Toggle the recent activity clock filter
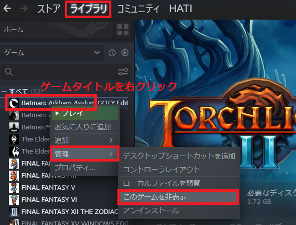Viewport: 296px width, 225px height. (x=112, y=53)
